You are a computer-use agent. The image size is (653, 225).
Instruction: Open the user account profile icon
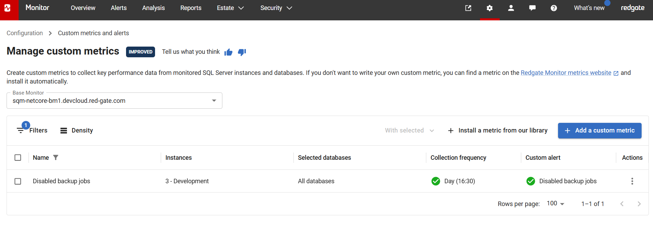pos(511,8)
